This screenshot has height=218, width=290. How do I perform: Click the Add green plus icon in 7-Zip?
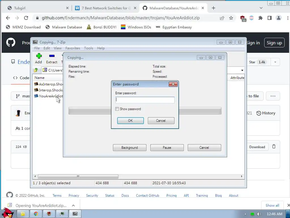tap(39, 56)
